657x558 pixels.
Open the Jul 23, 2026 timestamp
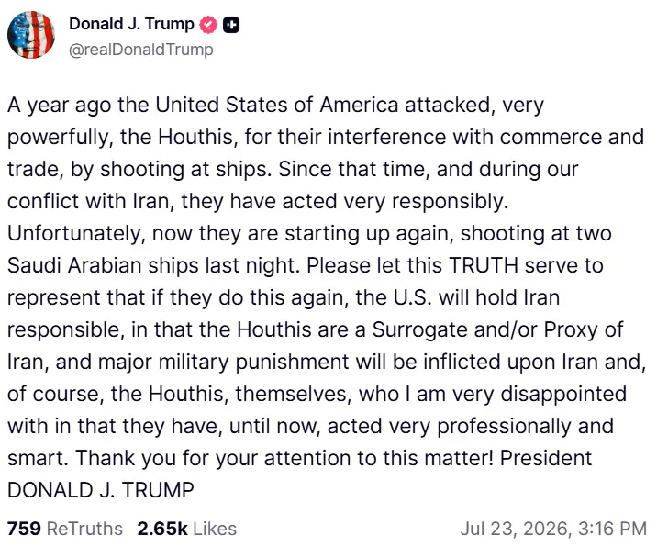tap(553, 529)
